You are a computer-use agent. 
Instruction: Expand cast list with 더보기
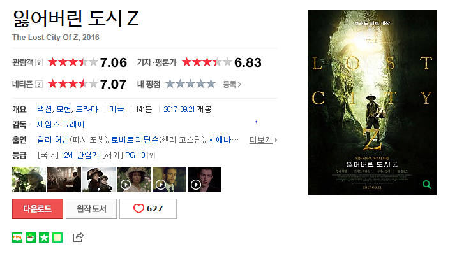263,140
